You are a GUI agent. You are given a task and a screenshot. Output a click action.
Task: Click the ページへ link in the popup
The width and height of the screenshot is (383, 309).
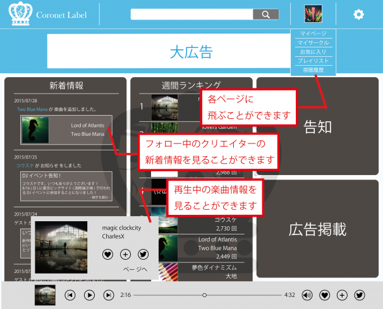pyautogui.click(x=135, y=269)
